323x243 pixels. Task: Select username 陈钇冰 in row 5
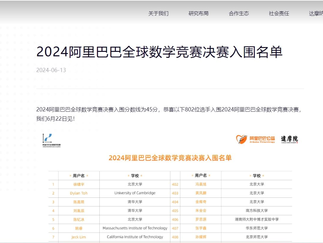pos(79,219)
